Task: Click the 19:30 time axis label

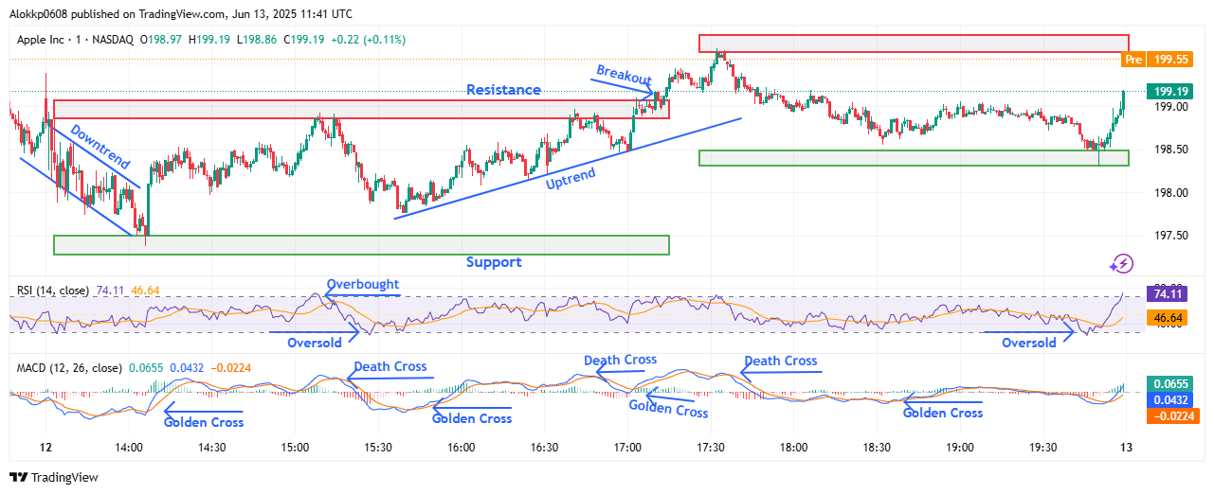Action: (1042, 447)
